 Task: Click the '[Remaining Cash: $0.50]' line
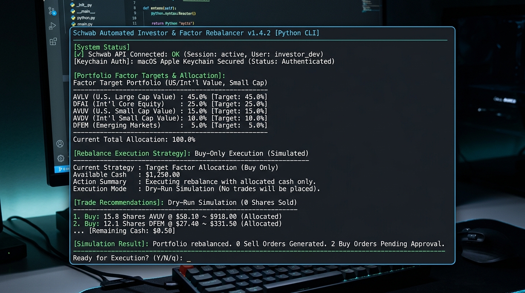point(132,231)
